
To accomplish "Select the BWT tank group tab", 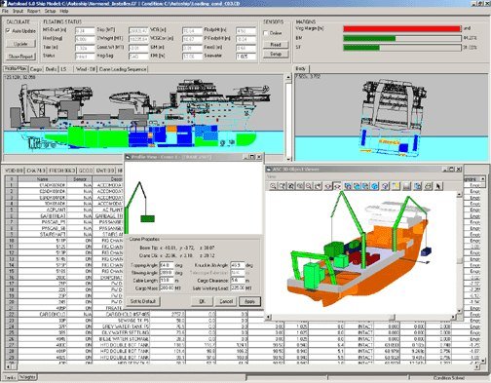I will pyautogui.click(x=105, y=171).
